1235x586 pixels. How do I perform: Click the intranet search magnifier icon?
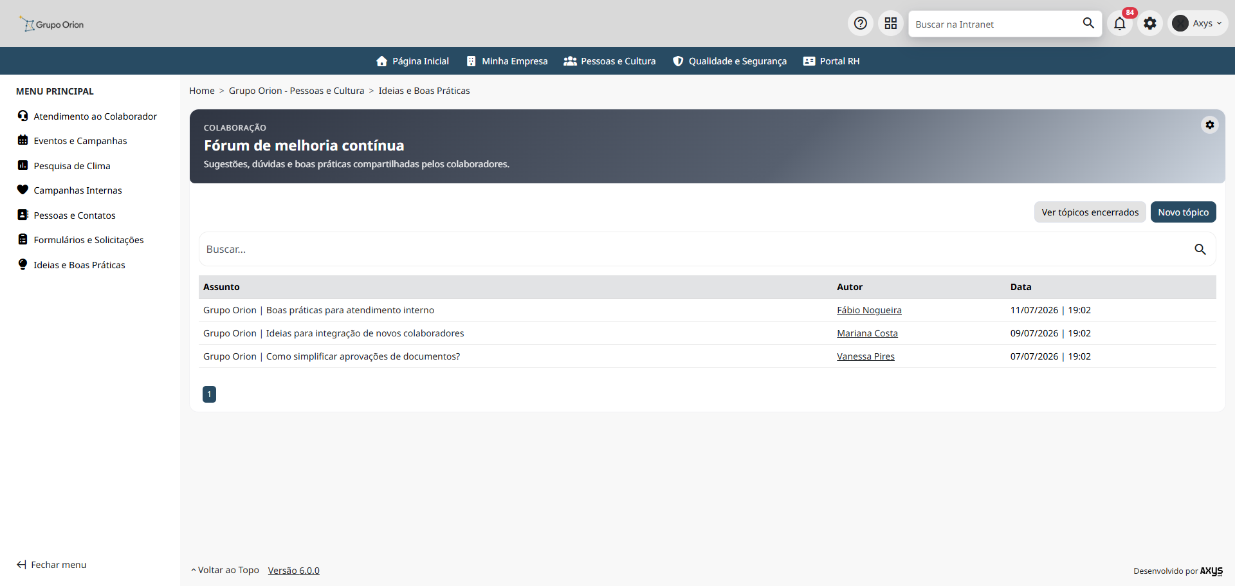click(x=1088, y=23)
